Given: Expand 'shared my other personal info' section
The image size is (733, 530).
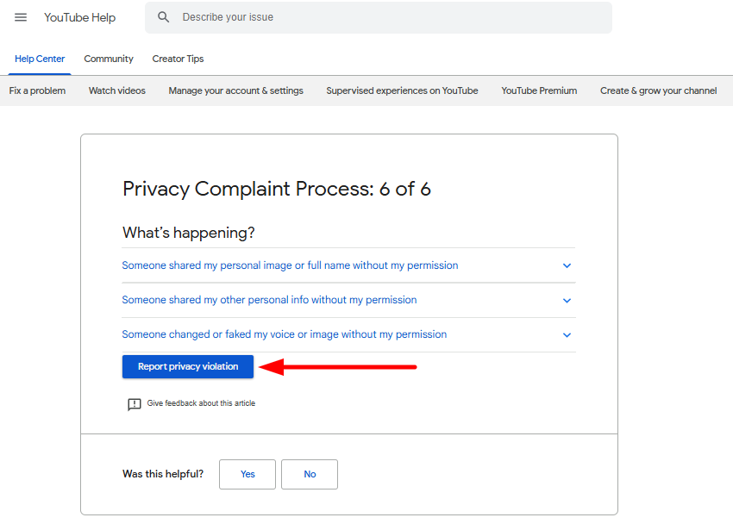Looking at the screenshot, I should [348, 300].
